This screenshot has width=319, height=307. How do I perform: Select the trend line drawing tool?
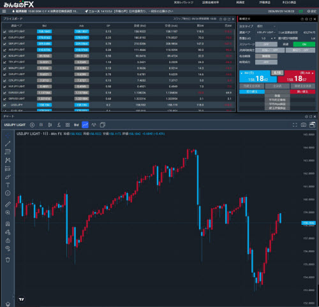click(x=8, y=143)
